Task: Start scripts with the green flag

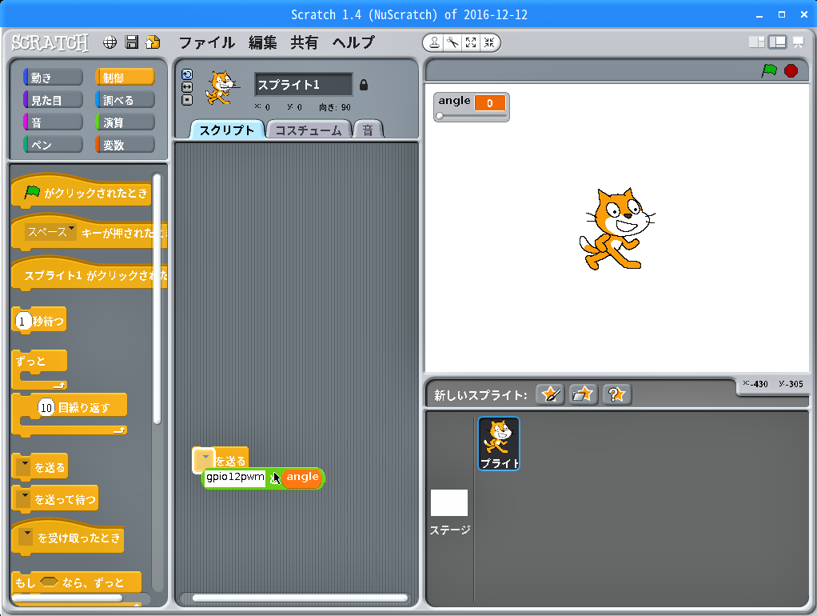Action: (x=769, y=70)
